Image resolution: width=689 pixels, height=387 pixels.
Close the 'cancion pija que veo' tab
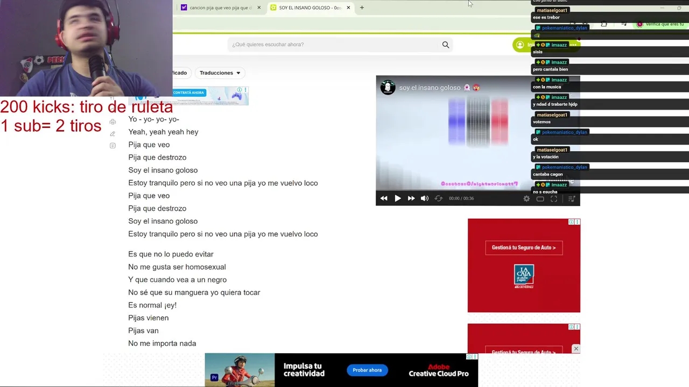259,8
